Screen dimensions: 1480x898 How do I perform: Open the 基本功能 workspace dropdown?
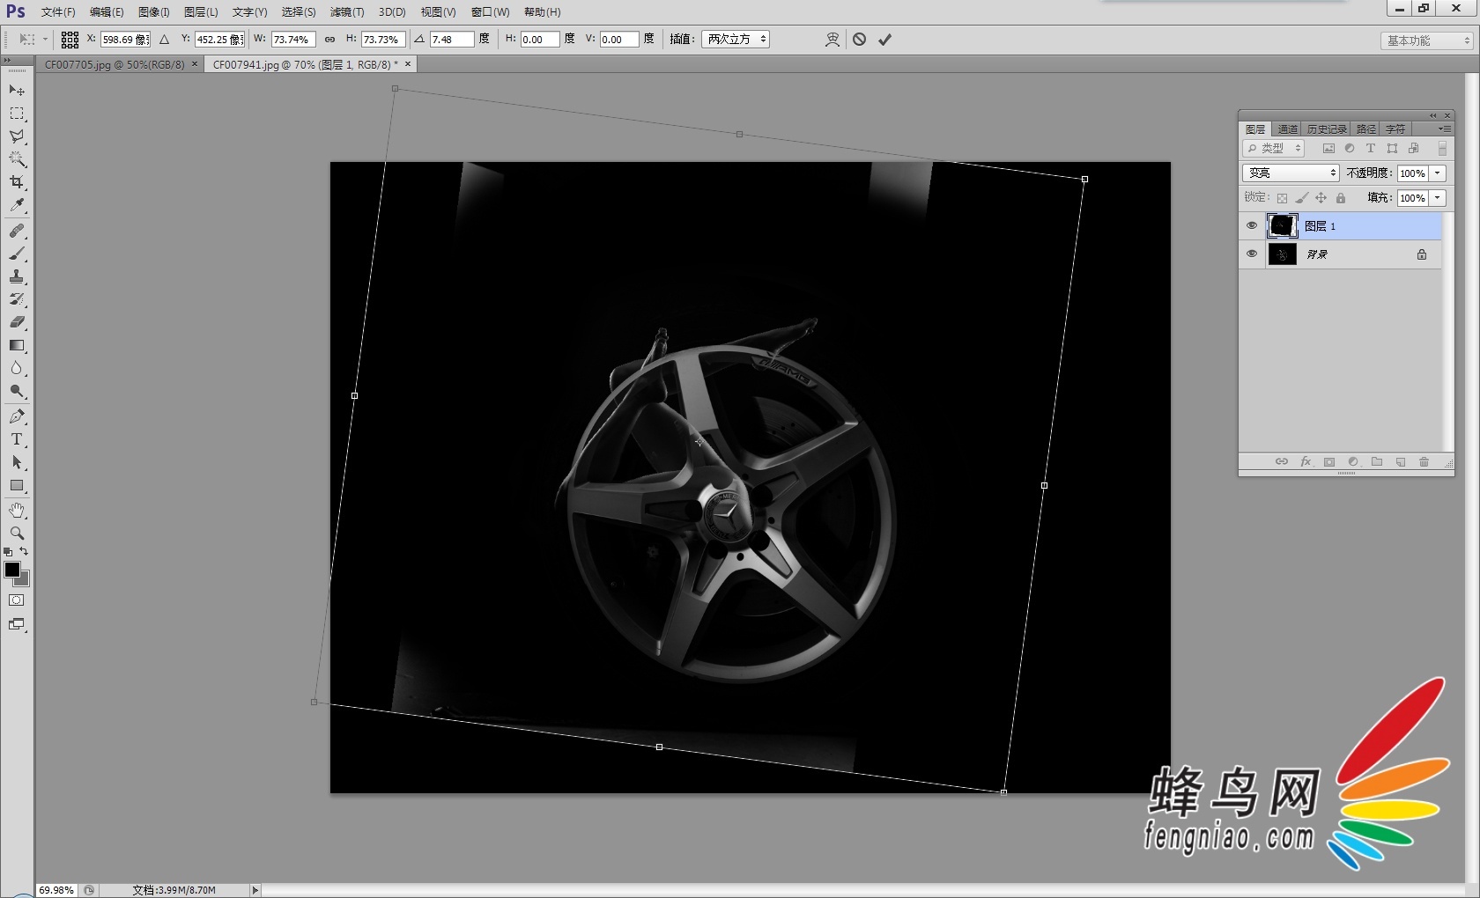click(x=1426, y=40)
